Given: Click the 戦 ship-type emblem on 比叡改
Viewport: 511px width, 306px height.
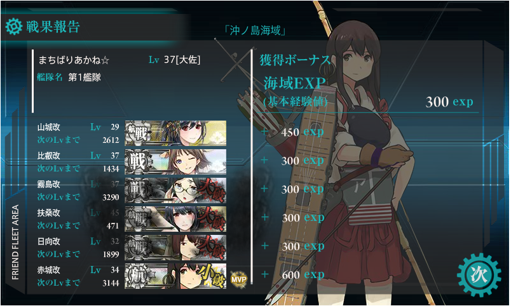Looking at the screenshot, I should (x=139, y=162).
